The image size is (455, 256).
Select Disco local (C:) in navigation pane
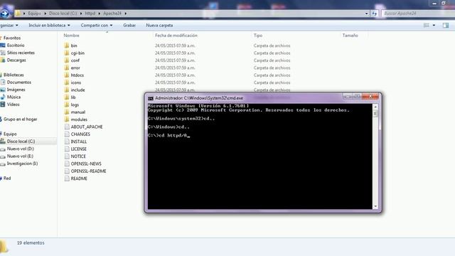tap(21, 142)
